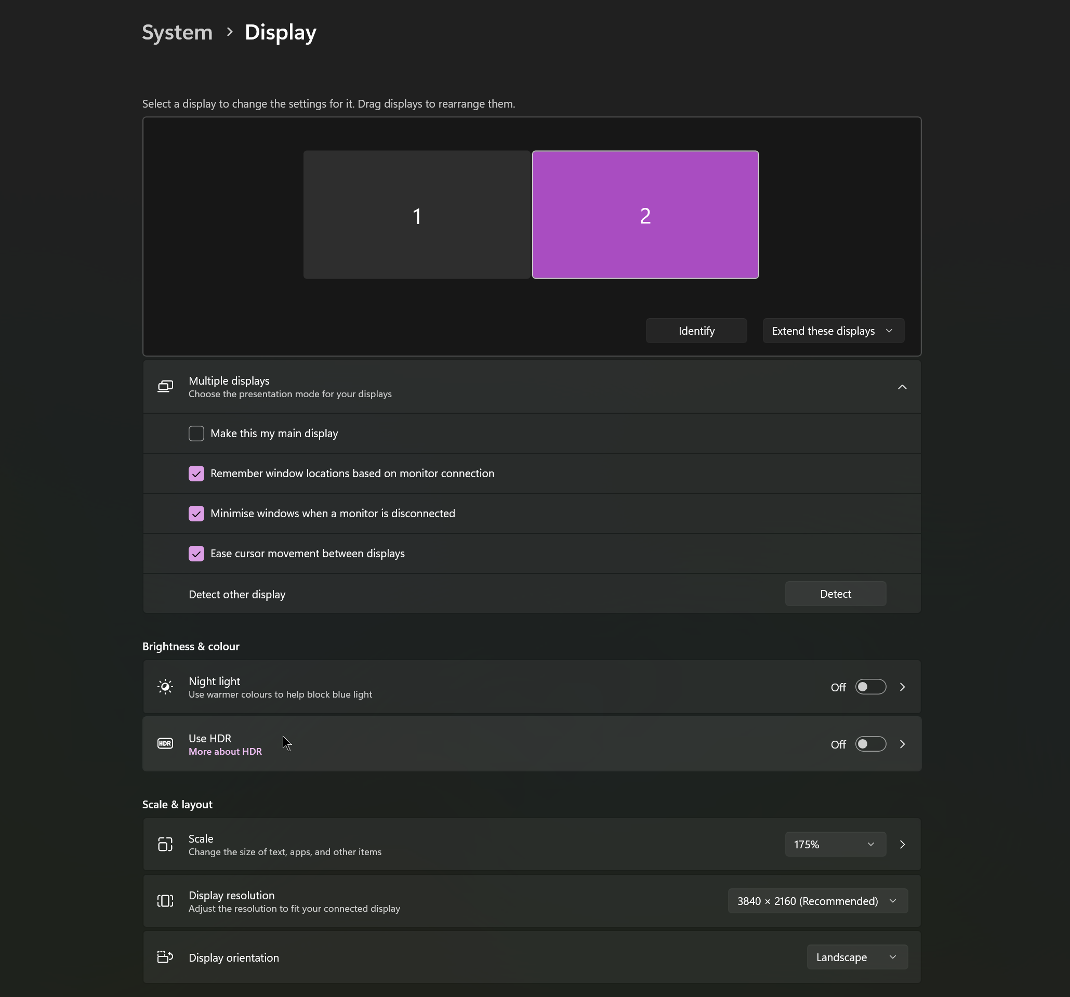Tick Make this my main display
The width and height of the screenshot is (1070, 997).
click(x=196, y=434)
